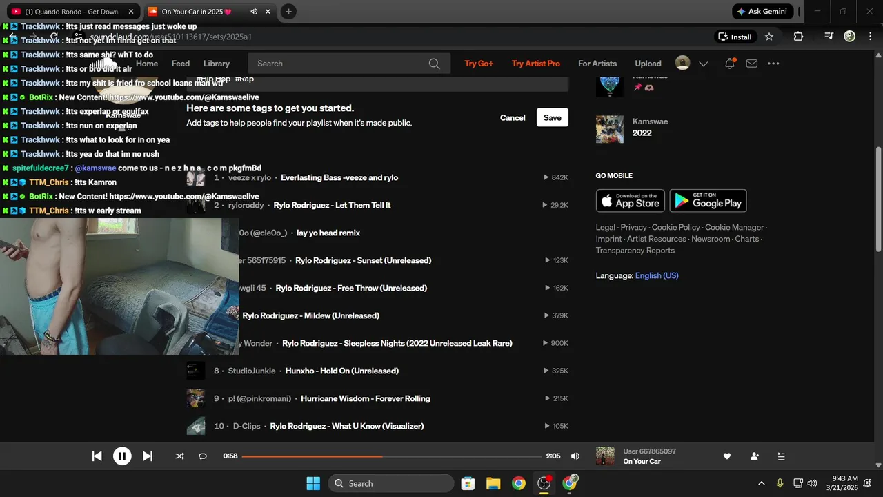Open Chrome media controls icon
The image size is (883, 497).
pyautogui.click(x=829, y=37)
